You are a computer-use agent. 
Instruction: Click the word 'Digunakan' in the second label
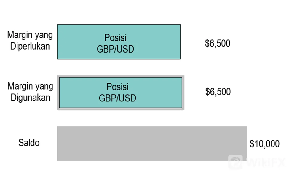31,97
